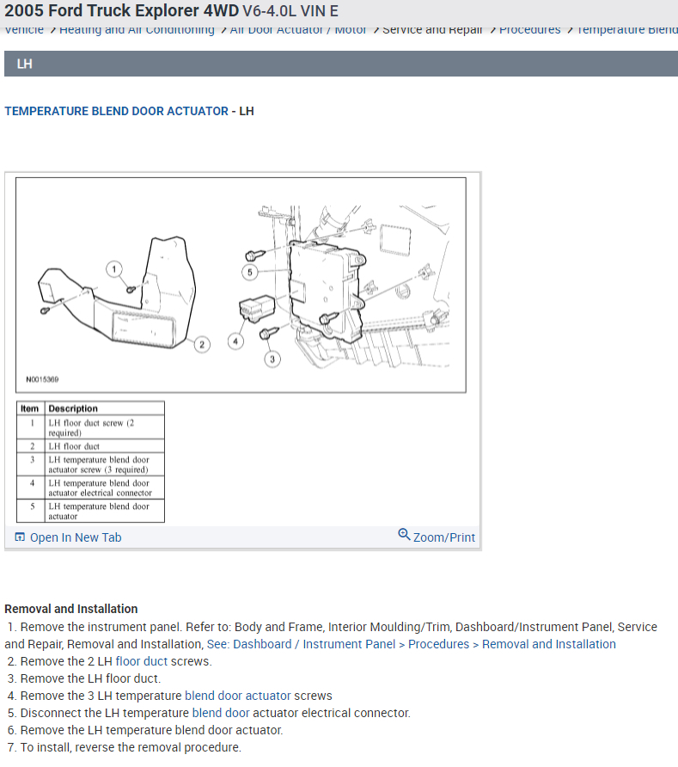Open the Open In New Tab link
Screen dimensions: 678x767
click(76, 537)
